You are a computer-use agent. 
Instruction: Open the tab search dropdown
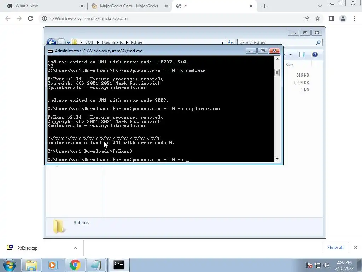point(320,6)
